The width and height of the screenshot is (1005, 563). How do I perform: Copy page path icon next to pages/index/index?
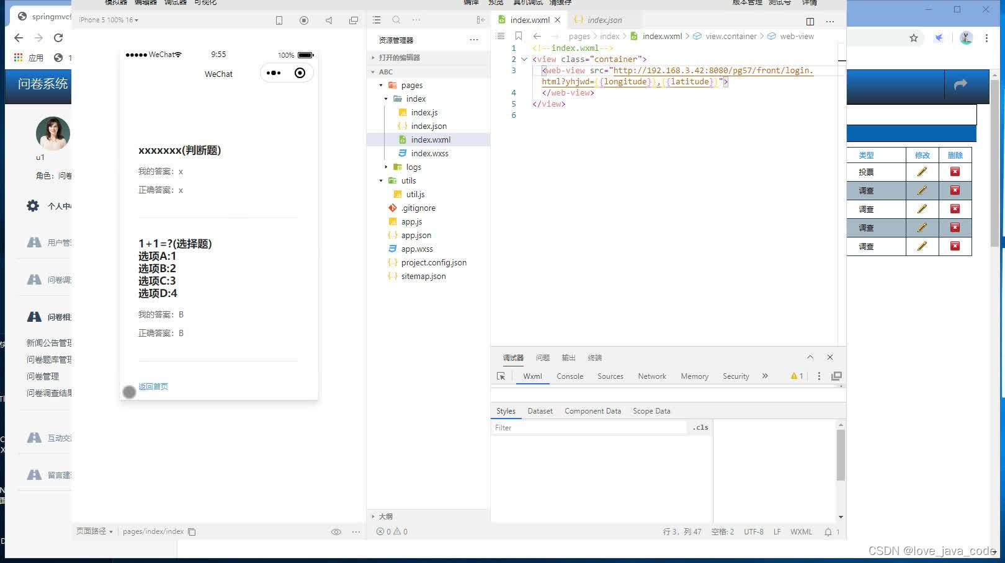pyautogui.click(x=192, y=532)
